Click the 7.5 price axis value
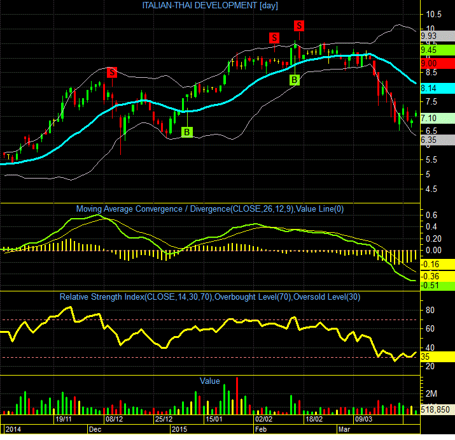This screenshot has height=440, width=455. pyautogui.click(x=431, y=101)
